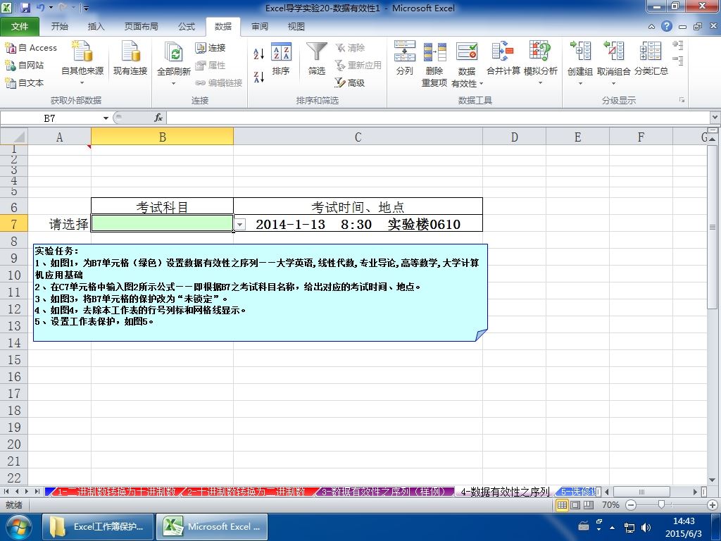Click Select All corner button

14,137
